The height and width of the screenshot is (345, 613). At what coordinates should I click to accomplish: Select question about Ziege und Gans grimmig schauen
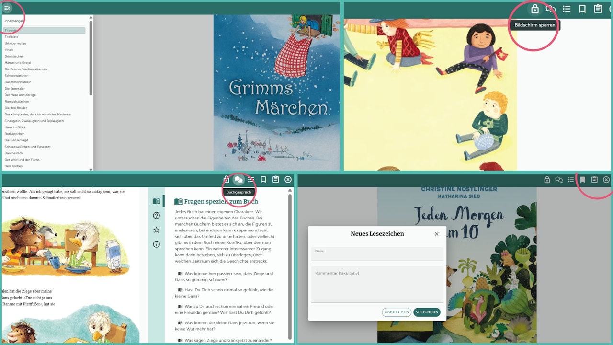tap(225, 276)
